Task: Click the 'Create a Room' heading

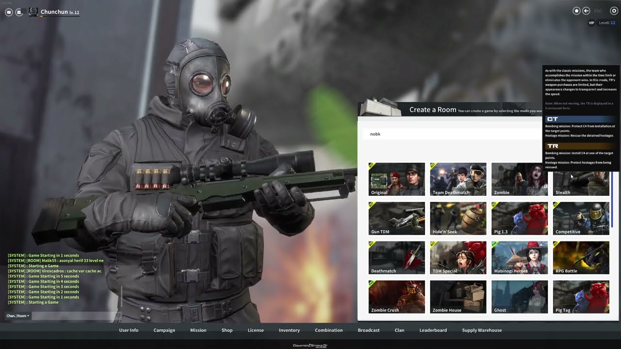Action: click(x=433, y=110)
